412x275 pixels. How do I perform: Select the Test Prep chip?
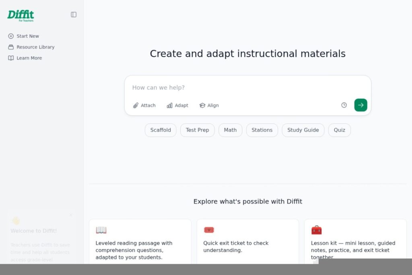(x=197, y=130)
